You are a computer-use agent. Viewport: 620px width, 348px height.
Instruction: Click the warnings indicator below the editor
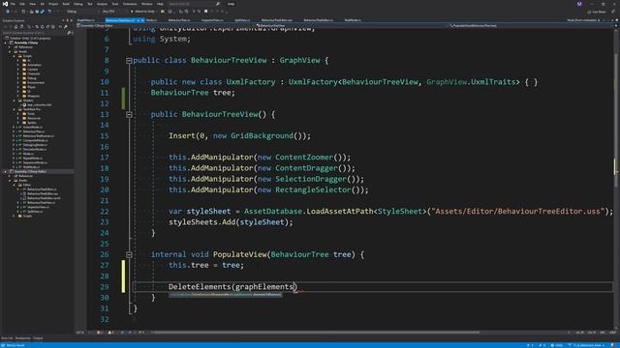point(110,333)
